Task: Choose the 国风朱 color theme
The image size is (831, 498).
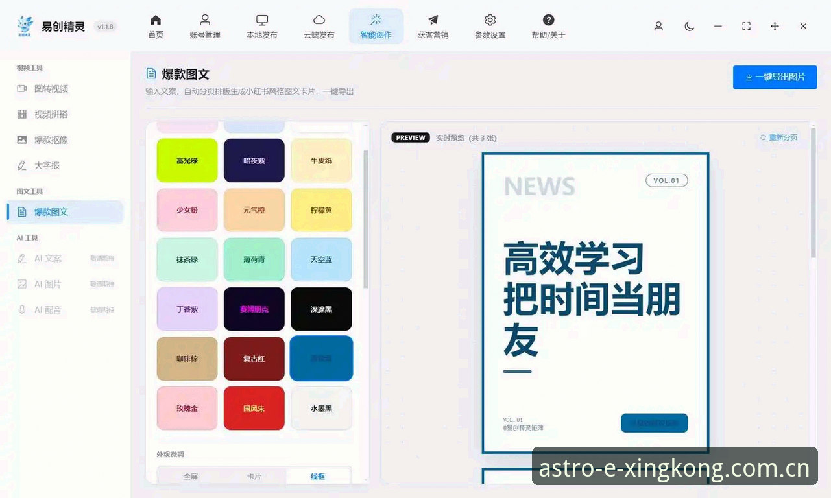Action: pos(254,409)
